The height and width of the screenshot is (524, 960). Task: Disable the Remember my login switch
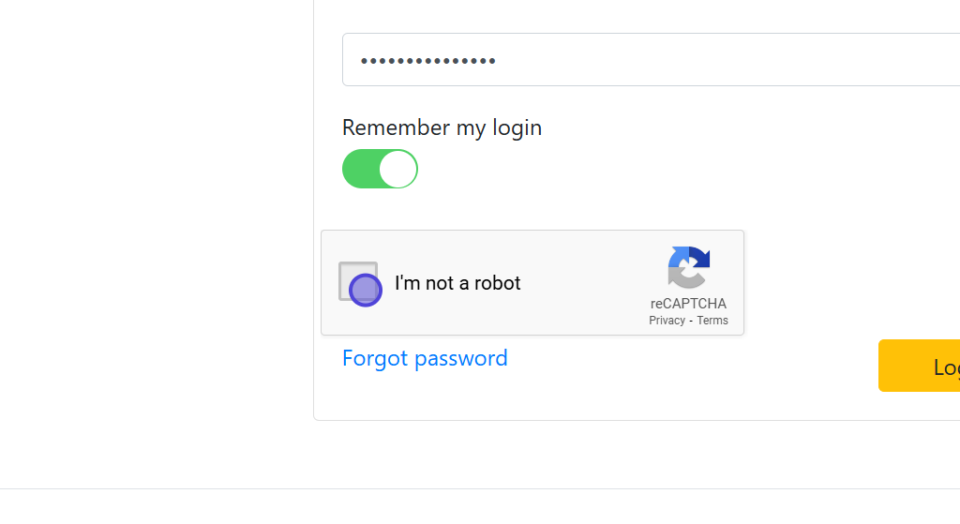click(380, 169)
